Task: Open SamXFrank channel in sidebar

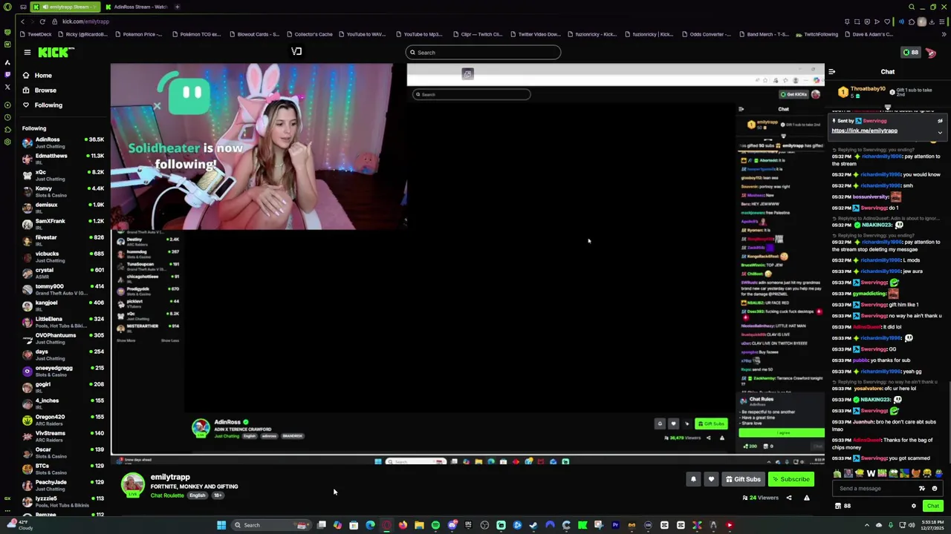Action: tap(63, 223)
